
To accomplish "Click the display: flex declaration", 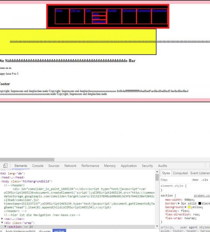I will pyautogui.click(x=177, y=211).
